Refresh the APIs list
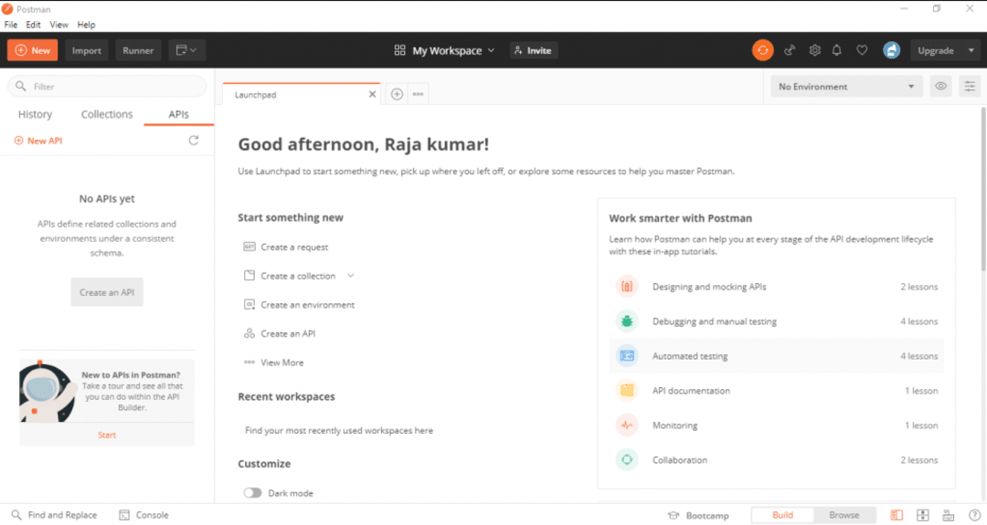Viewport: 987px width, 525px height. point(193,141)
